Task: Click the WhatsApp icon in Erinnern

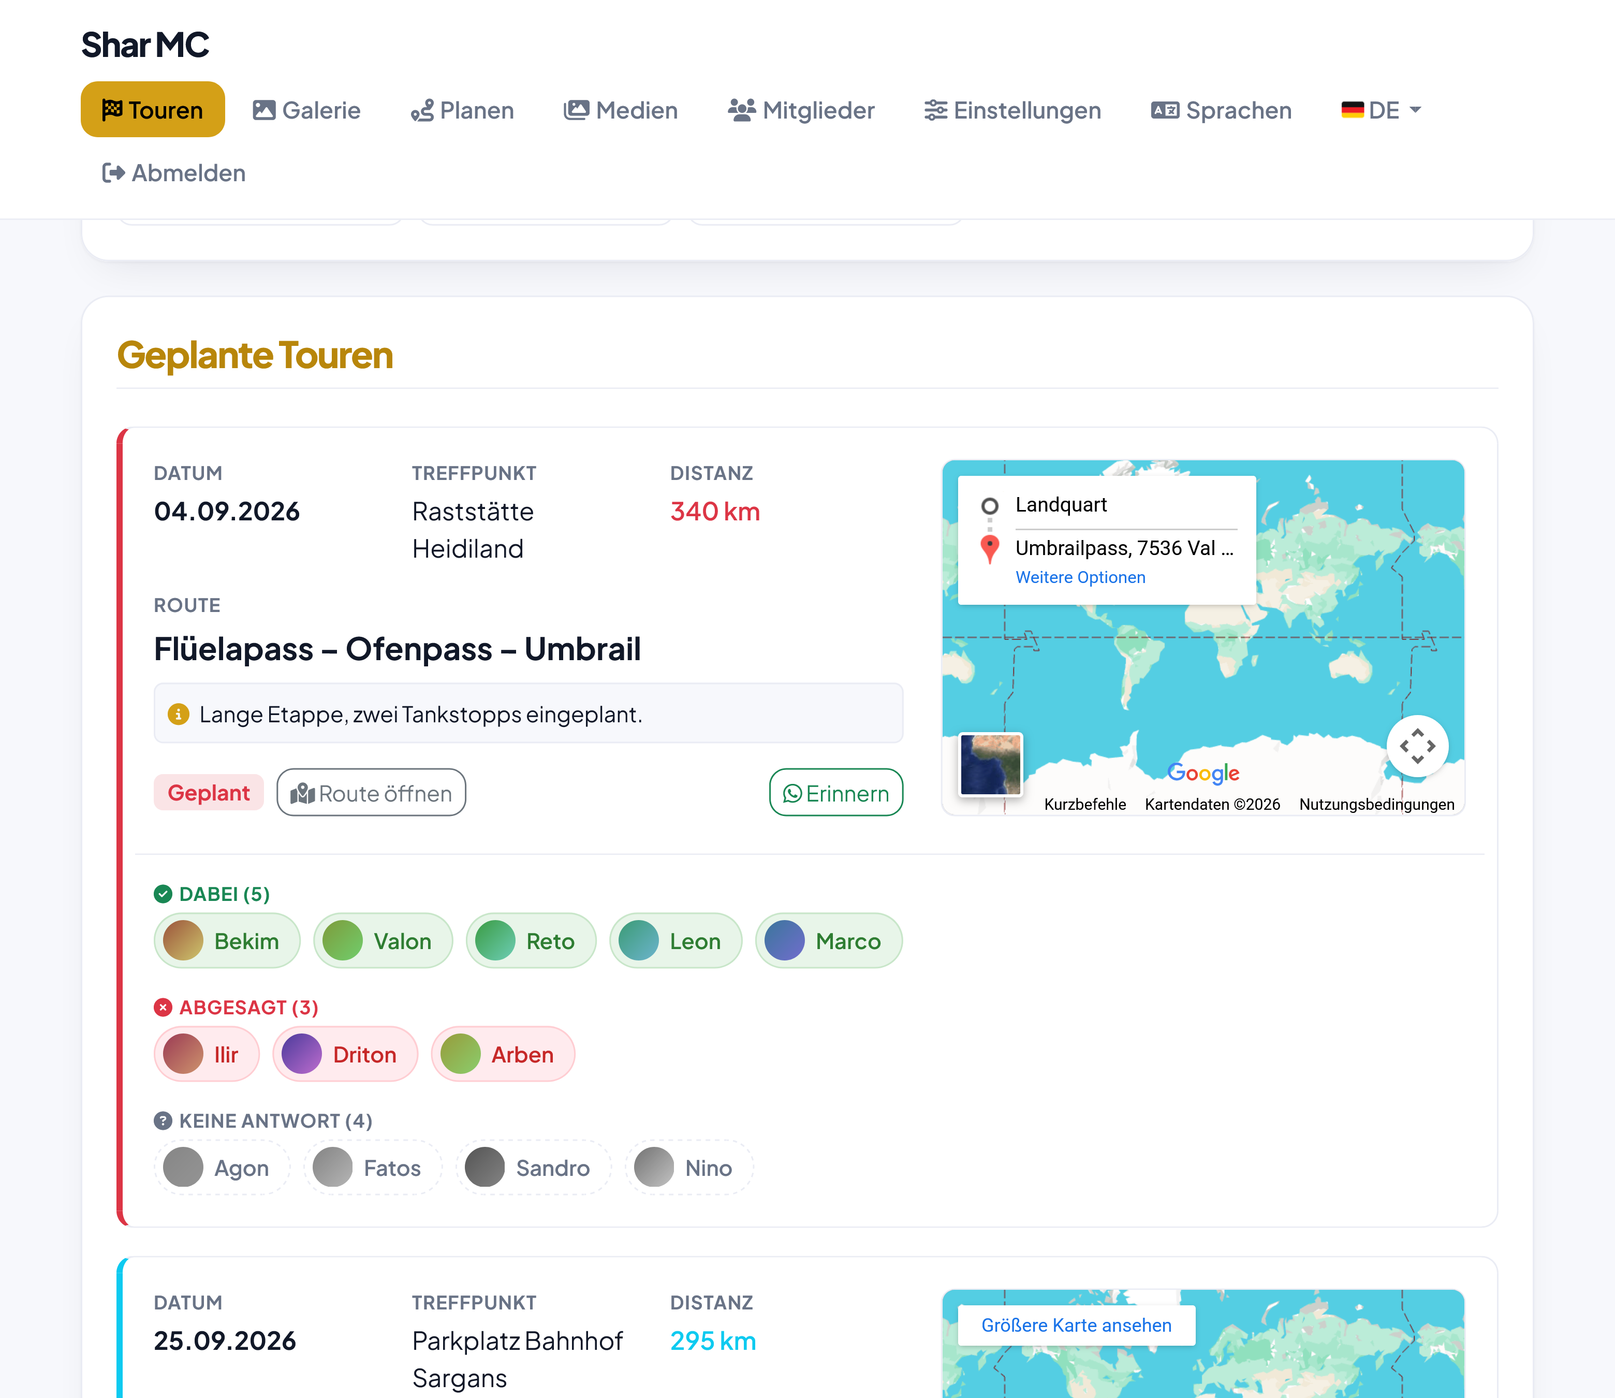Action: coord(792,793)
